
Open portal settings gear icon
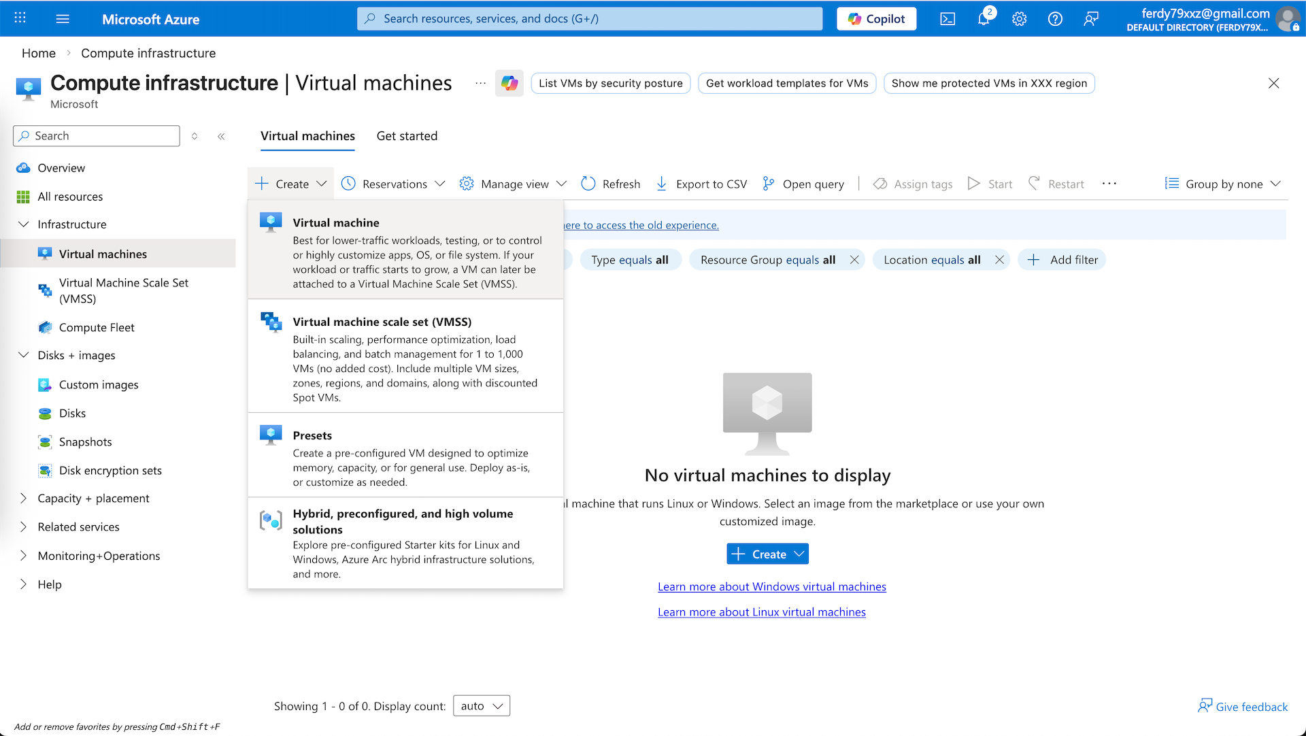pyautogui.click(x=1019, y=19)
